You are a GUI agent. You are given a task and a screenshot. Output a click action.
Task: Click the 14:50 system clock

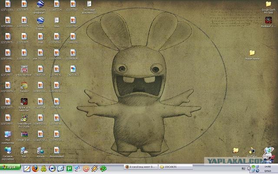pyautogui.click(x=268, y=167)
